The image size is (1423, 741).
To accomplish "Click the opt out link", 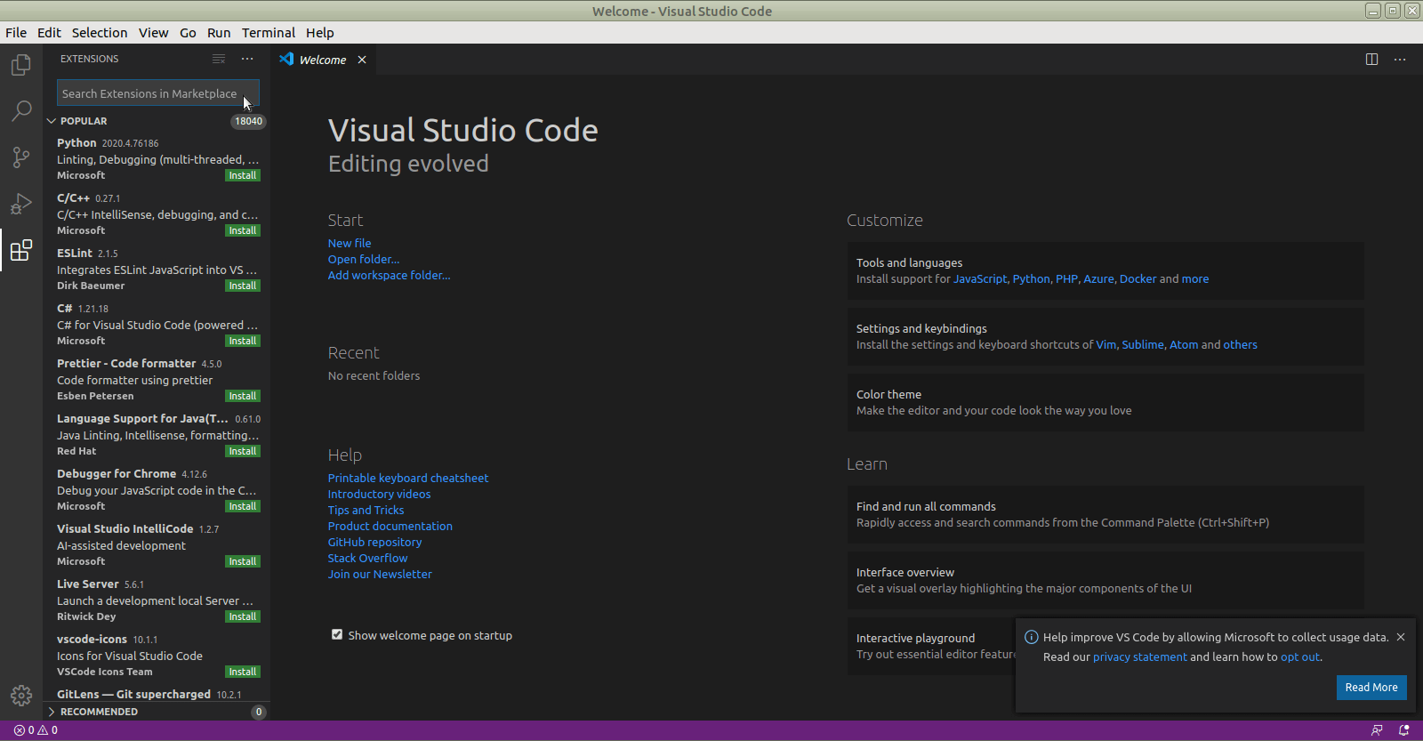I will click(x=1300, y=657).
